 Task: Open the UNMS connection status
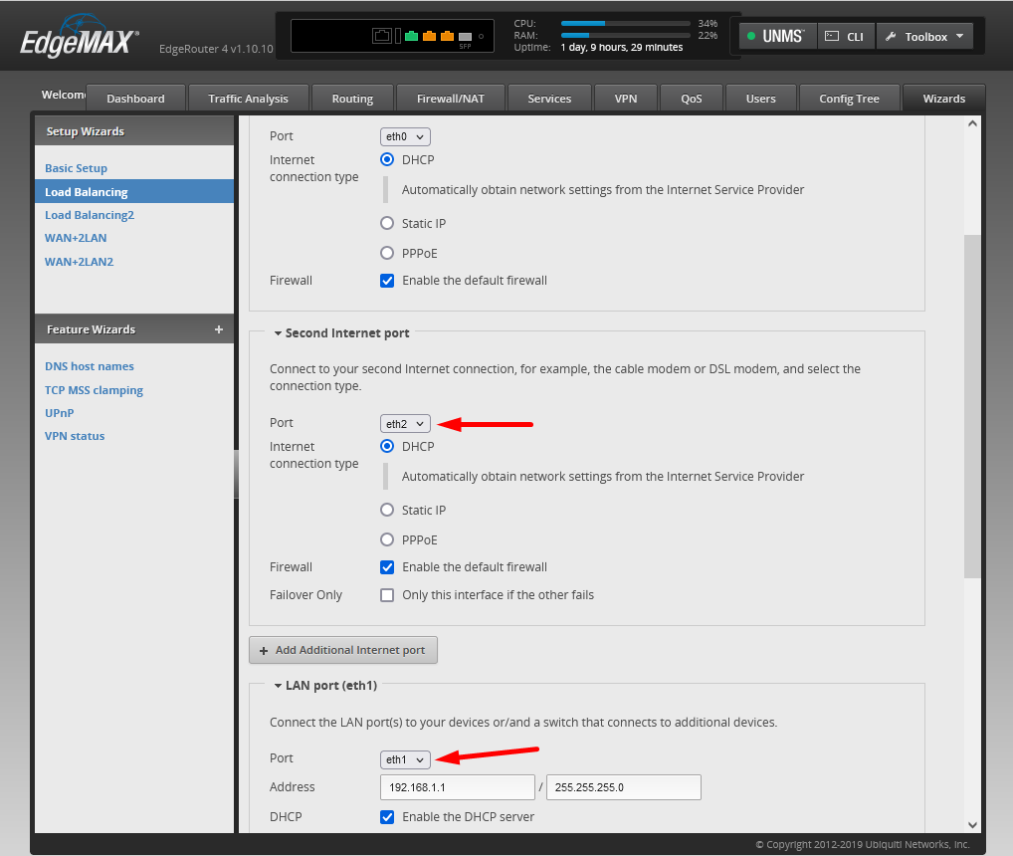pos(776,37)
